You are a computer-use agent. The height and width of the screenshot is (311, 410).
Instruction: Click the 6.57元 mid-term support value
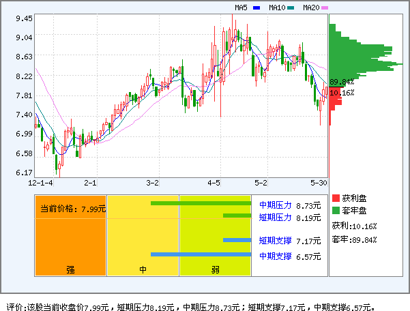coord(308,256)
